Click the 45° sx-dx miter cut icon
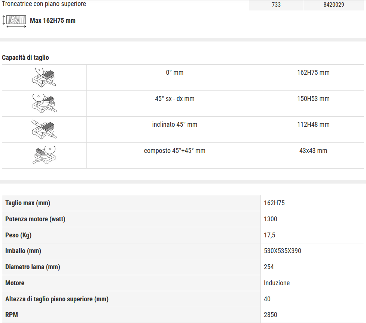 click(x=44, y=104)
